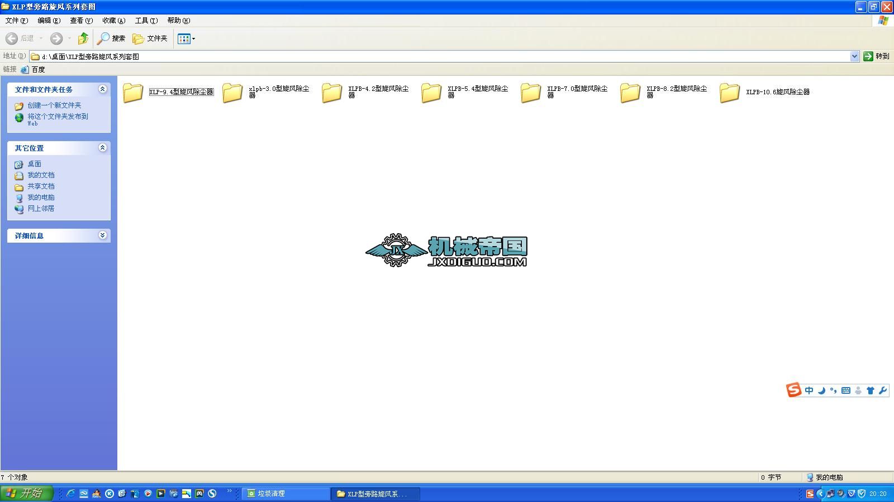Launch the red play-button media player
The image size is (894, 502).
148,494
